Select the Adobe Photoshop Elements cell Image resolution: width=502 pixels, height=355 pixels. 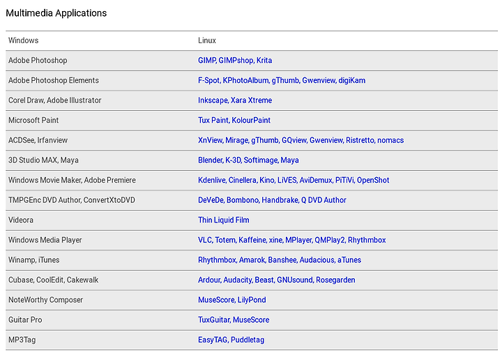pyautogui.click(x=54, y=80)
